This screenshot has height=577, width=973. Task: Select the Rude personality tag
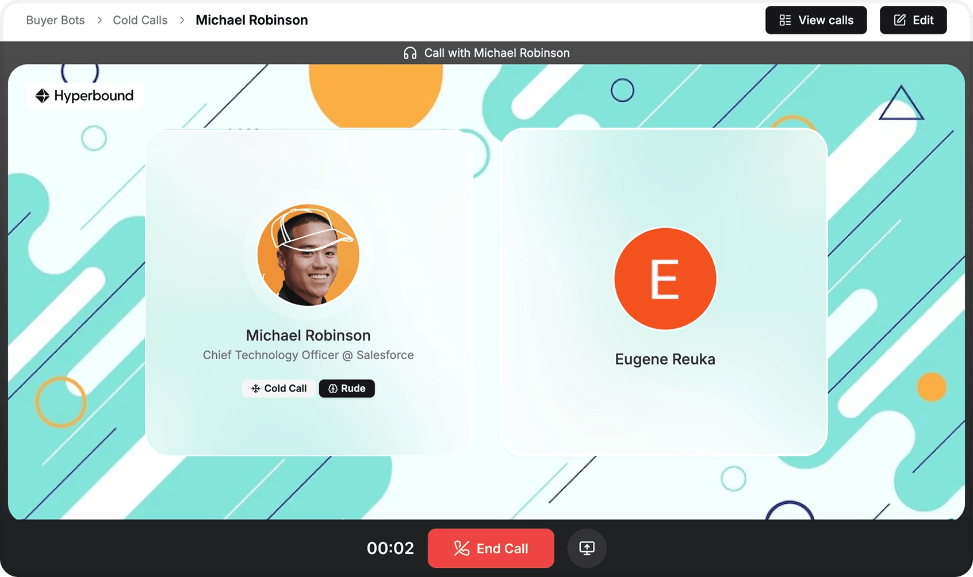tap(347, 388)
